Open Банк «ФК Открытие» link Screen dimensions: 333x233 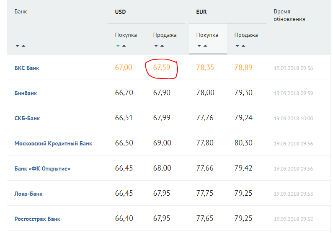click(x=42, y=168)
